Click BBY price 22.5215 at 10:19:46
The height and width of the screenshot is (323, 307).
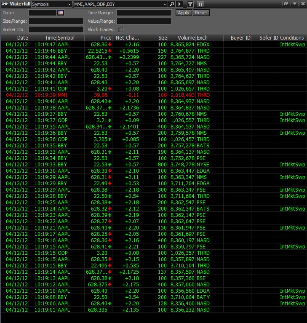coord(97,51)
